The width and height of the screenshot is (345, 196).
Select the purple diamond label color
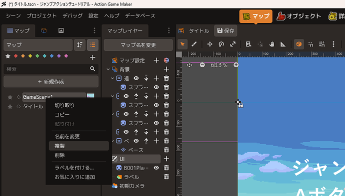coord(59,56)
